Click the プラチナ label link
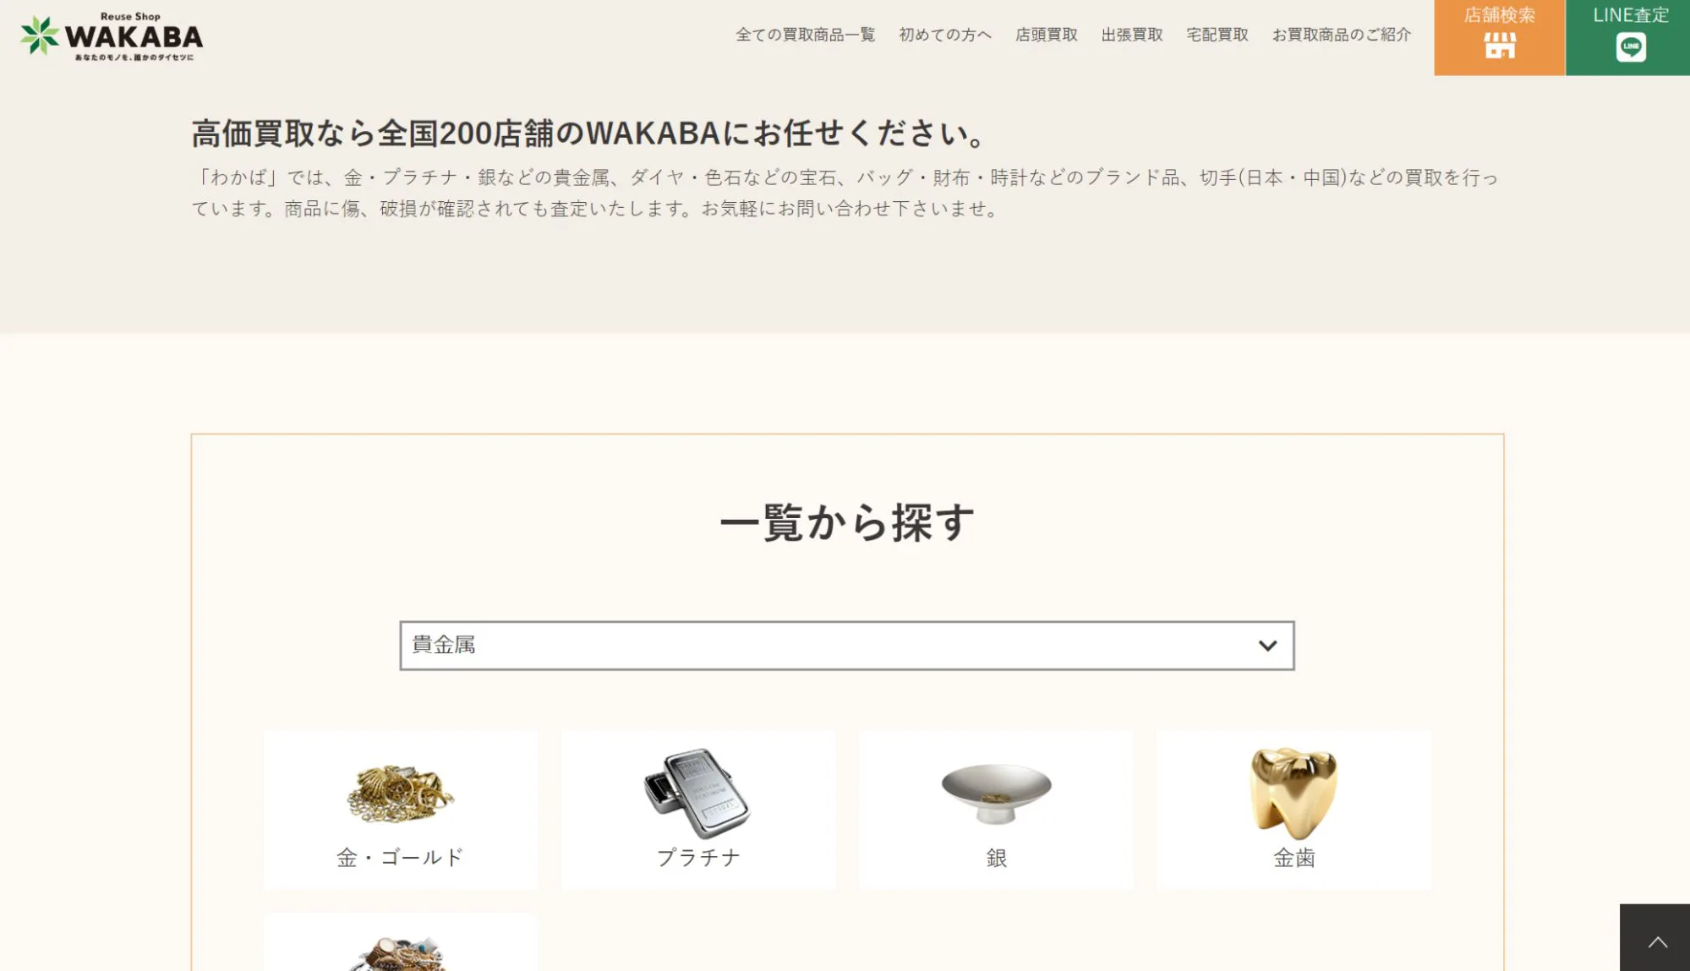 click(698, 858)
